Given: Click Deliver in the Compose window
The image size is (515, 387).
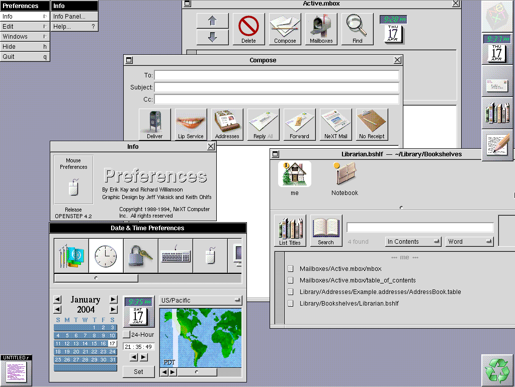Looking at the screenshot, I should [155, 125].
